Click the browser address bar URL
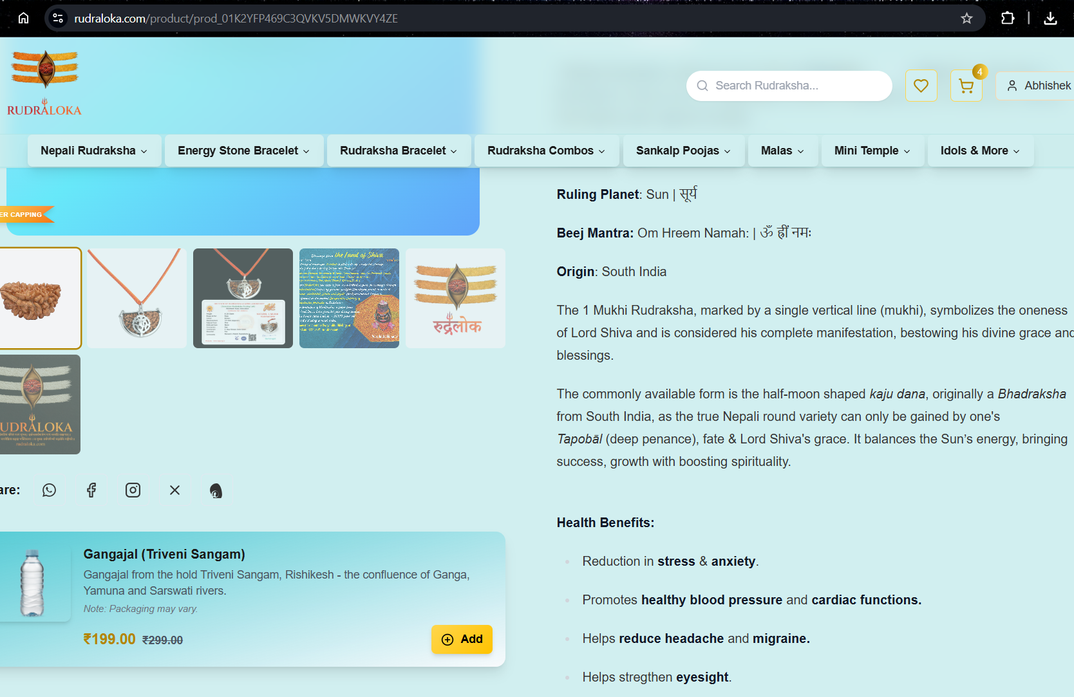This screenshot has width=1074, height=697. 236,19
